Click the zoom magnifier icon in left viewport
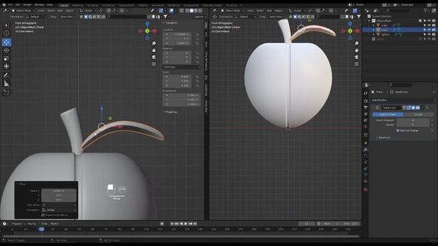 tap(153, 44)
